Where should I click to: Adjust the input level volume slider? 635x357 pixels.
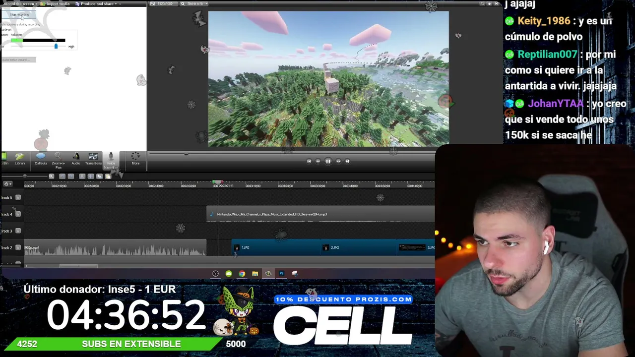click(56, 46)
